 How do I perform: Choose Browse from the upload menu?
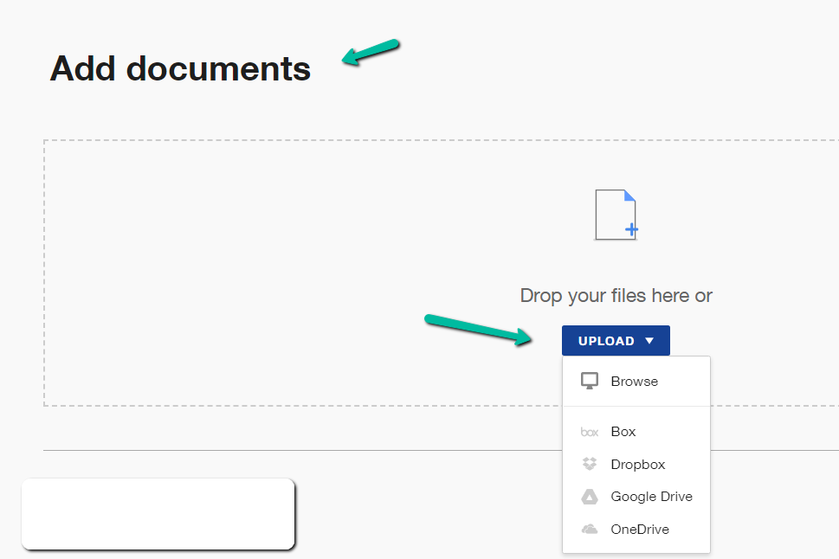pyautogui.click(x=636, y=382)
